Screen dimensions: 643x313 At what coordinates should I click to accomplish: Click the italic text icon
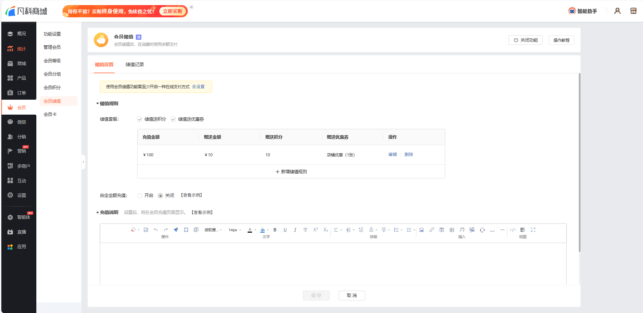[295, 230]
